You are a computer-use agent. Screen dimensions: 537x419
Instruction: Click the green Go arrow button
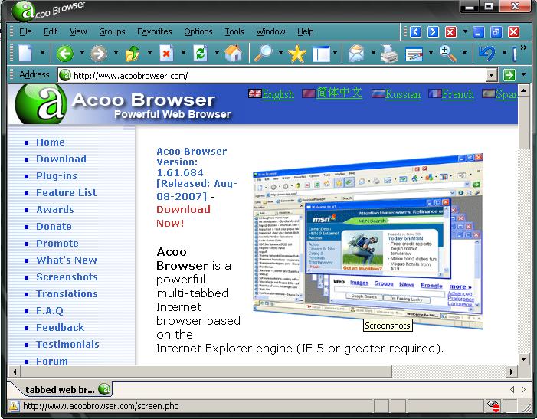[509, 75]
